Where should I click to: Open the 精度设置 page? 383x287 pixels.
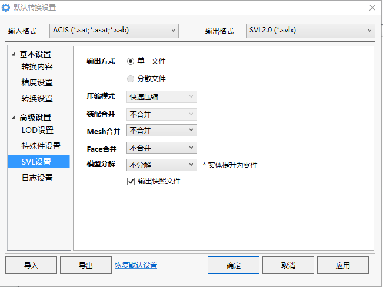(x=37, y=82)
